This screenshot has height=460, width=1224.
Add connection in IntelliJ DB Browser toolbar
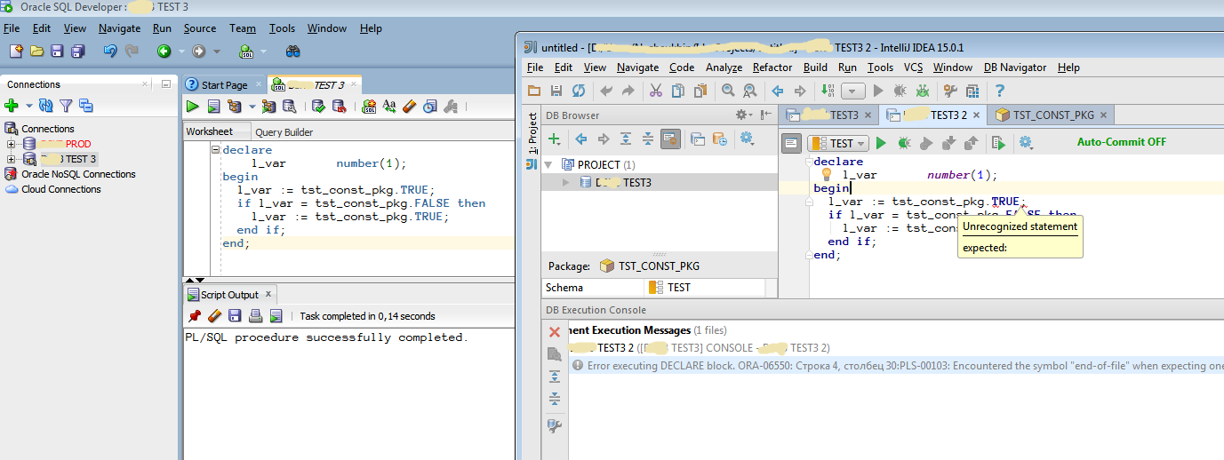tap(554, 139)
